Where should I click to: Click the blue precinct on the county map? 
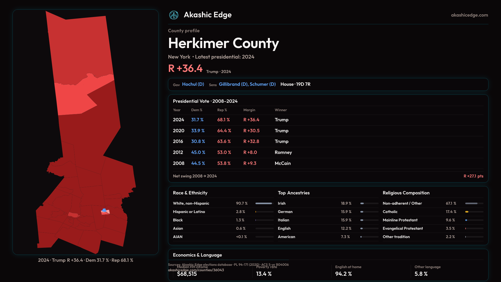(104, 210)
